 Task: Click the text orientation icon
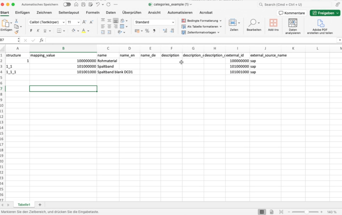[x=120, y=32]
